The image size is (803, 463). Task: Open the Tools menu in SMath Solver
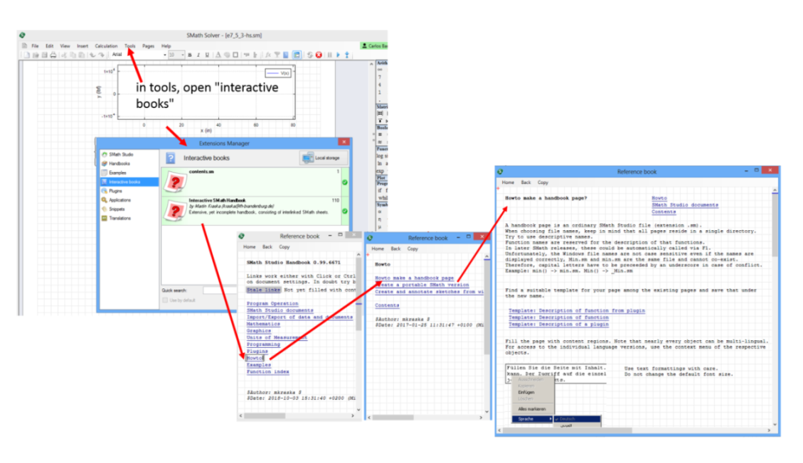pyautogui.click(x=129, y=46)
